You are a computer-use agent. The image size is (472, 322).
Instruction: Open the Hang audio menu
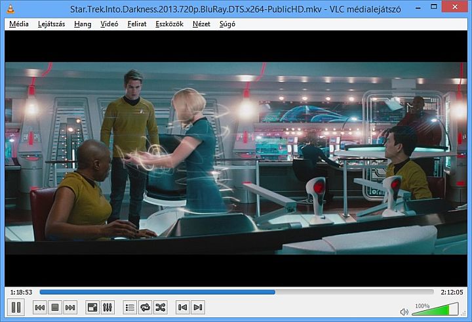click(x=83, y=24)
